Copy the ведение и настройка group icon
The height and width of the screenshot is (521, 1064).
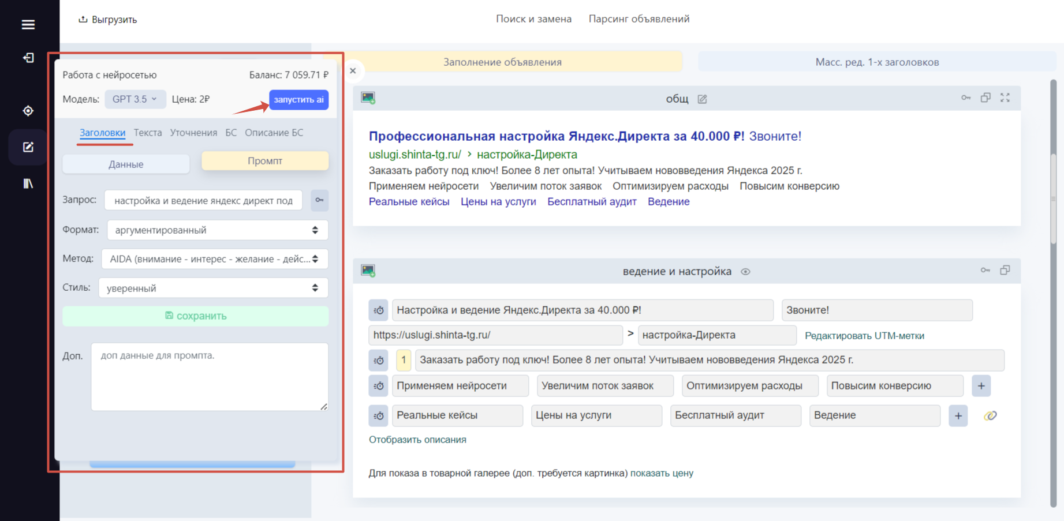coord(1005,270)
